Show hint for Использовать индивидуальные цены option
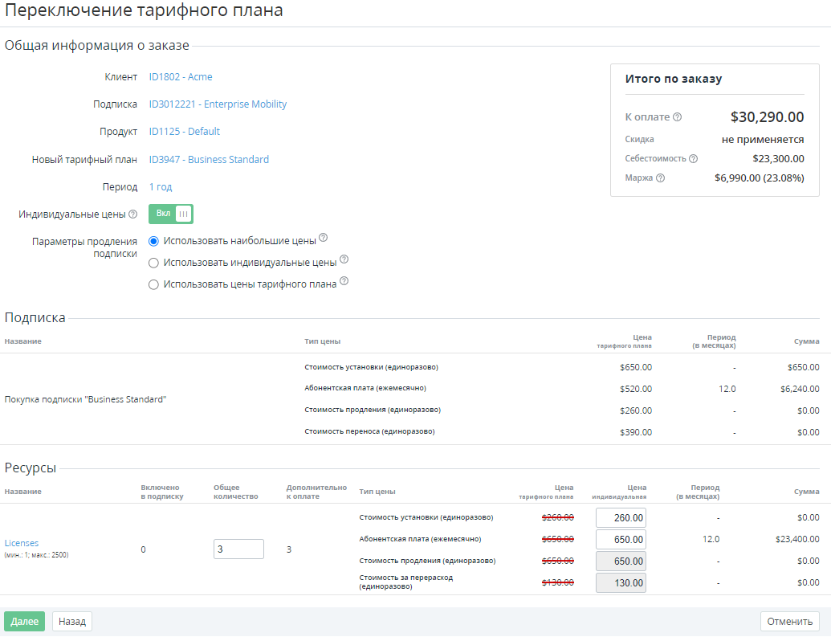The image size is (831, 637). [x=344, y=259]
